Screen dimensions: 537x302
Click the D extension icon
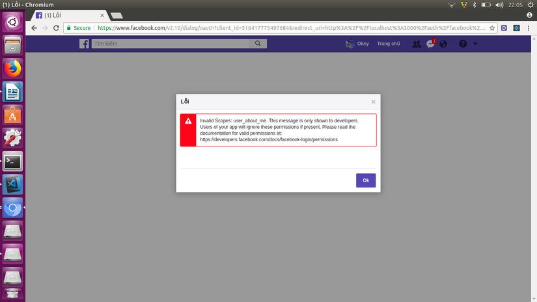point(504,28)
